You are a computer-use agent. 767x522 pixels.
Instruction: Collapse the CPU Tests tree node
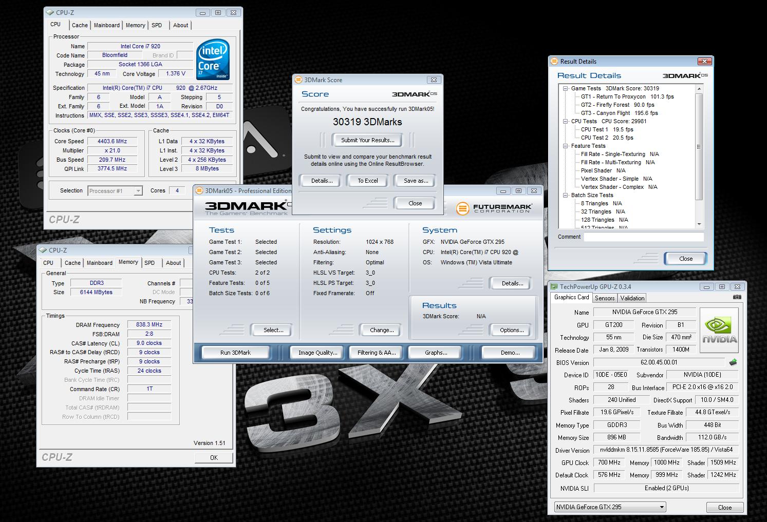tap(566, 121)
